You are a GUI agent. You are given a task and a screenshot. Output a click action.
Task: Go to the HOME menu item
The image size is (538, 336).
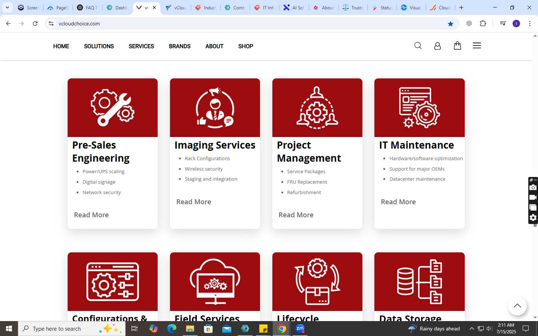coord(61,46)
